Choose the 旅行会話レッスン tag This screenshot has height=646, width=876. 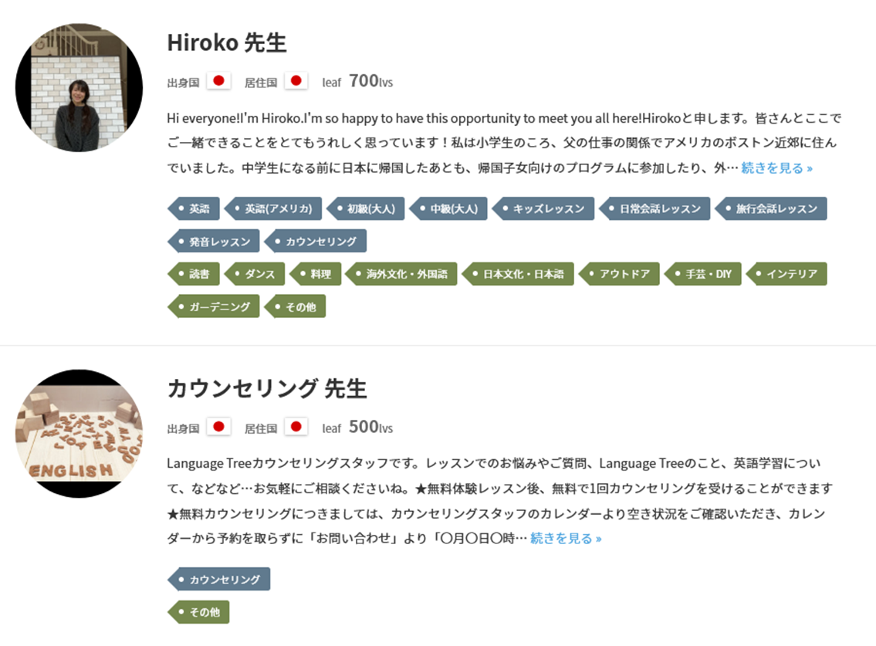771,208
